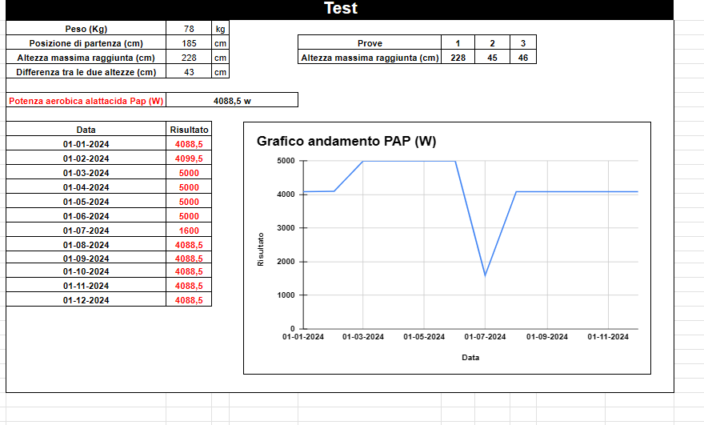Click Altezza massima raggiunta label in Prove table
704x425 pixels.
tap(370, 57)
